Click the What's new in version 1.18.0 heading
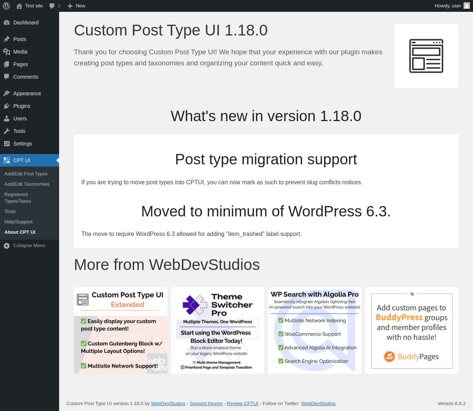The height and width of the screenshot is (411, 473). 266,116
